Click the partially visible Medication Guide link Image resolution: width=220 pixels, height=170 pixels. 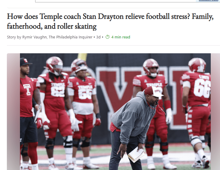(x=209, y=0)
